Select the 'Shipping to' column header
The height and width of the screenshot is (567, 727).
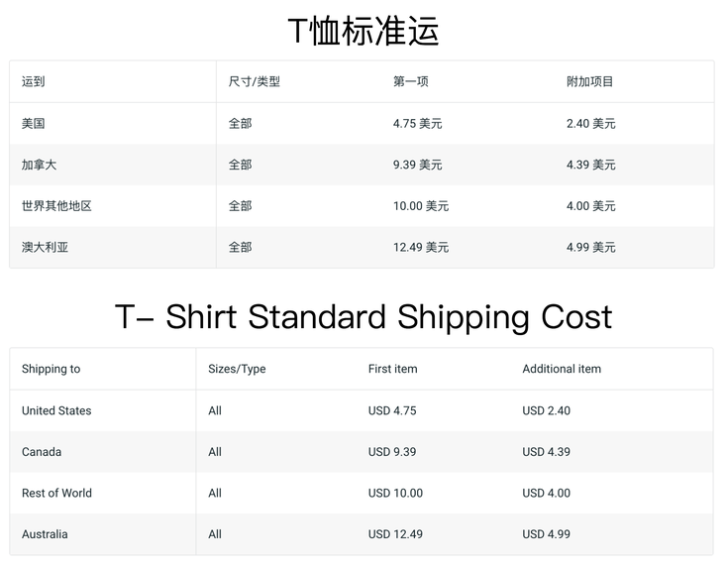pos(51,369)
